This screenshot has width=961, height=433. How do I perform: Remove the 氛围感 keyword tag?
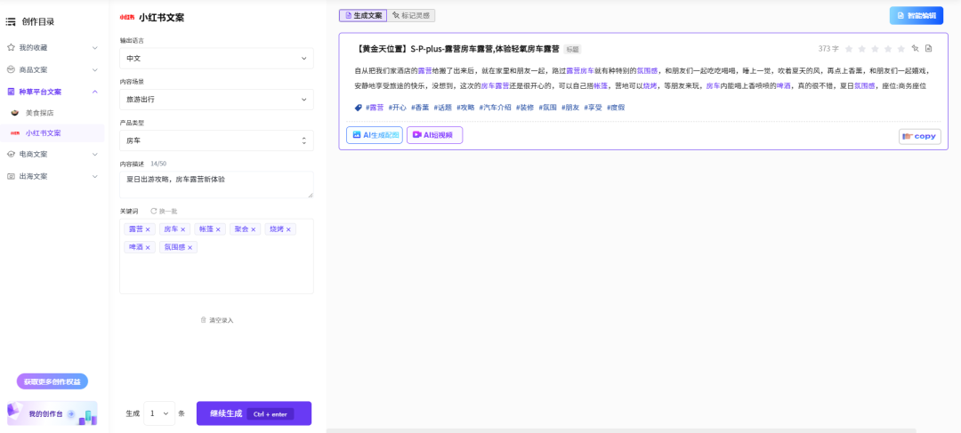click(x=190, y=247)
